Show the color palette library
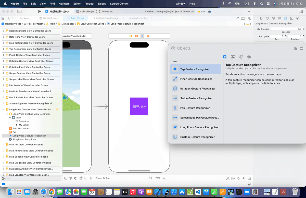 tap(241, 57)
